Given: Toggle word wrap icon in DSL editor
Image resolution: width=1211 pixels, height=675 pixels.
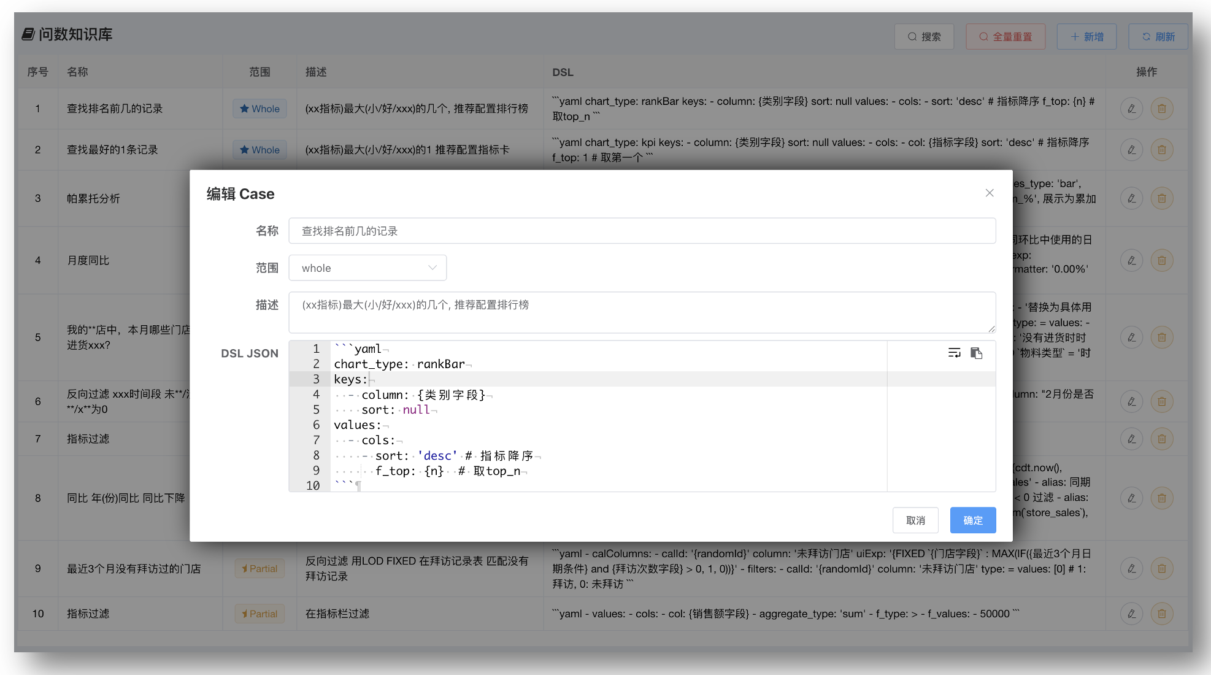Looking at the screenshot, I should click(954, 353).
